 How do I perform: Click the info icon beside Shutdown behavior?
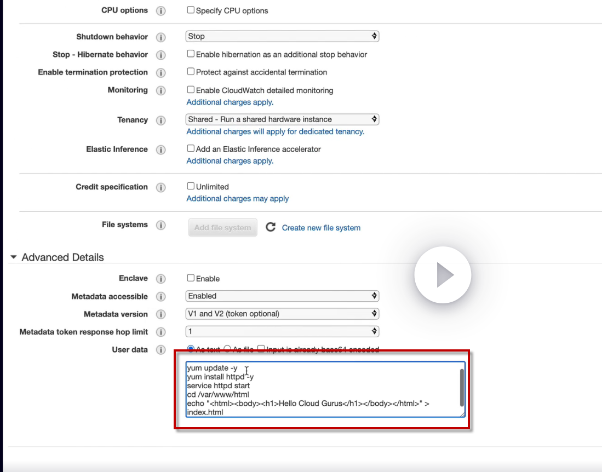point(161,37)
